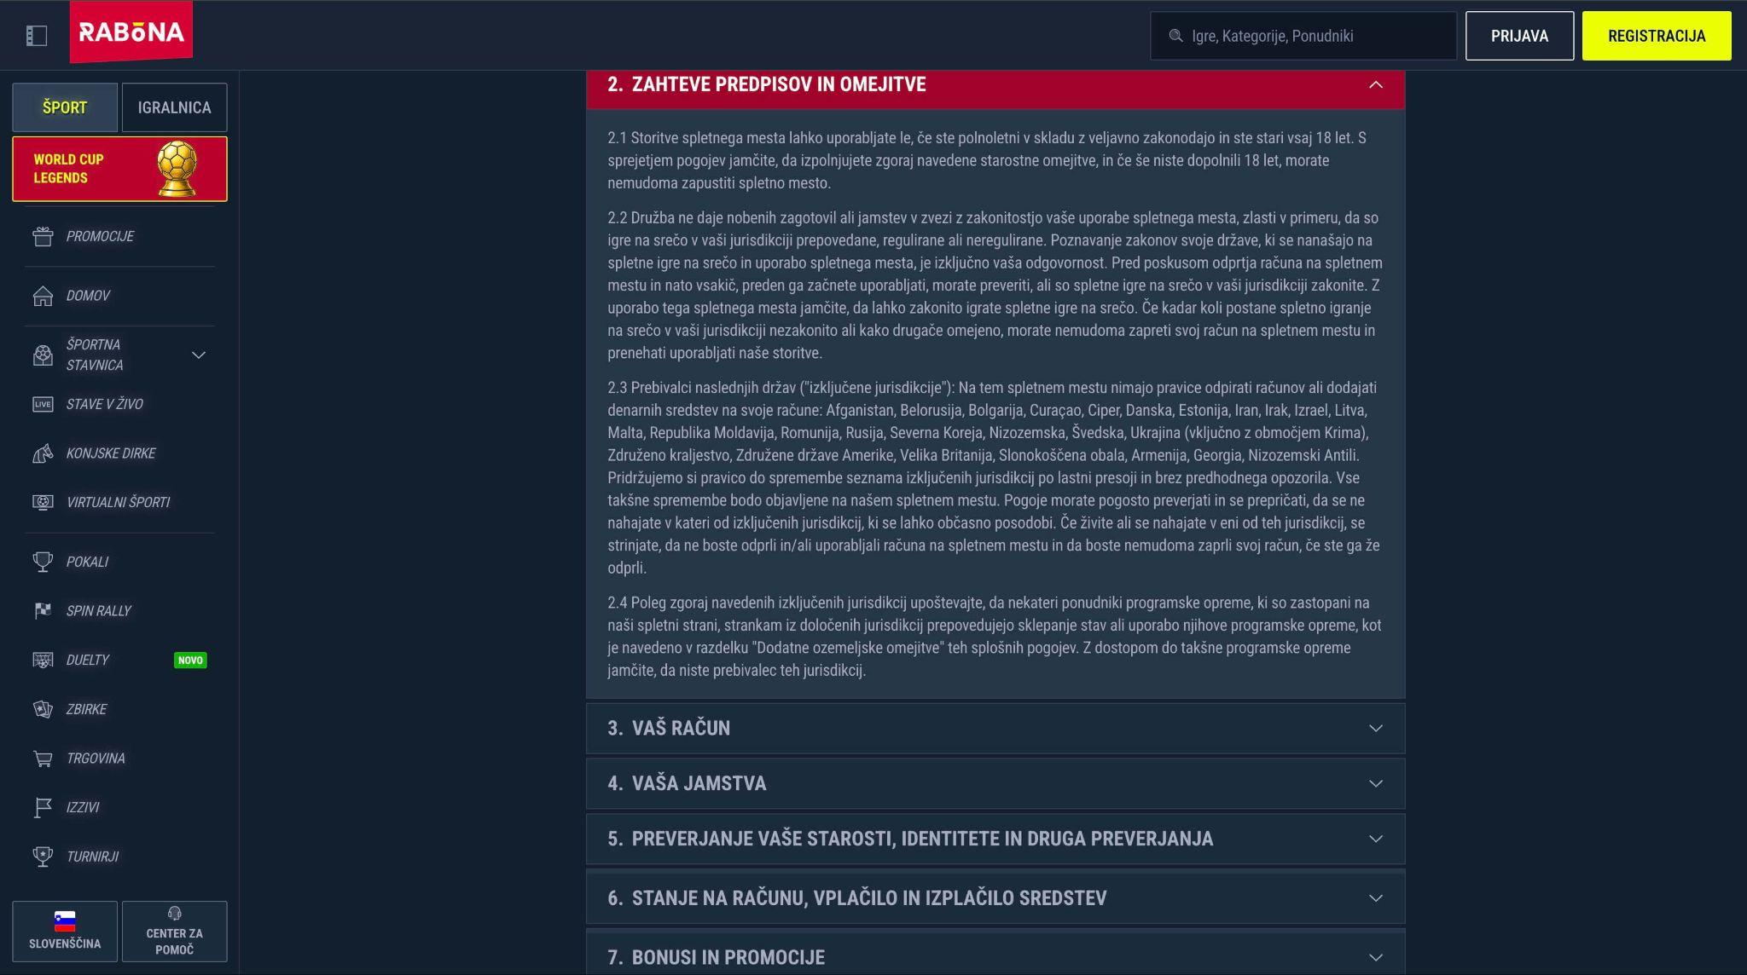Switch to the Igralnica tab

coord(175,107)
